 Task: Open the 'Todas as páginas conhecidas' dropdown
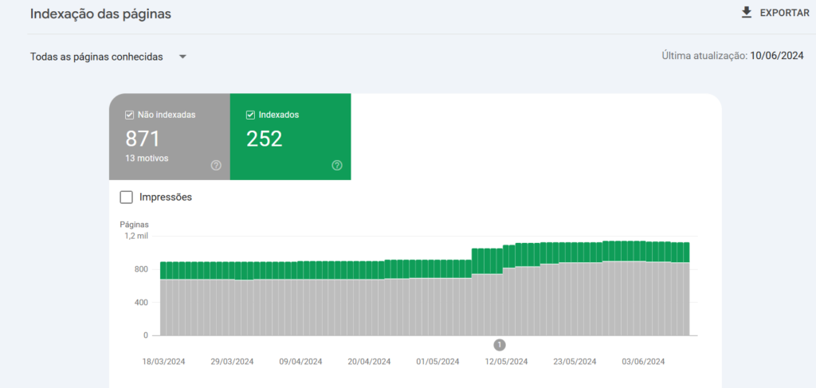click(x=108, y=57)
